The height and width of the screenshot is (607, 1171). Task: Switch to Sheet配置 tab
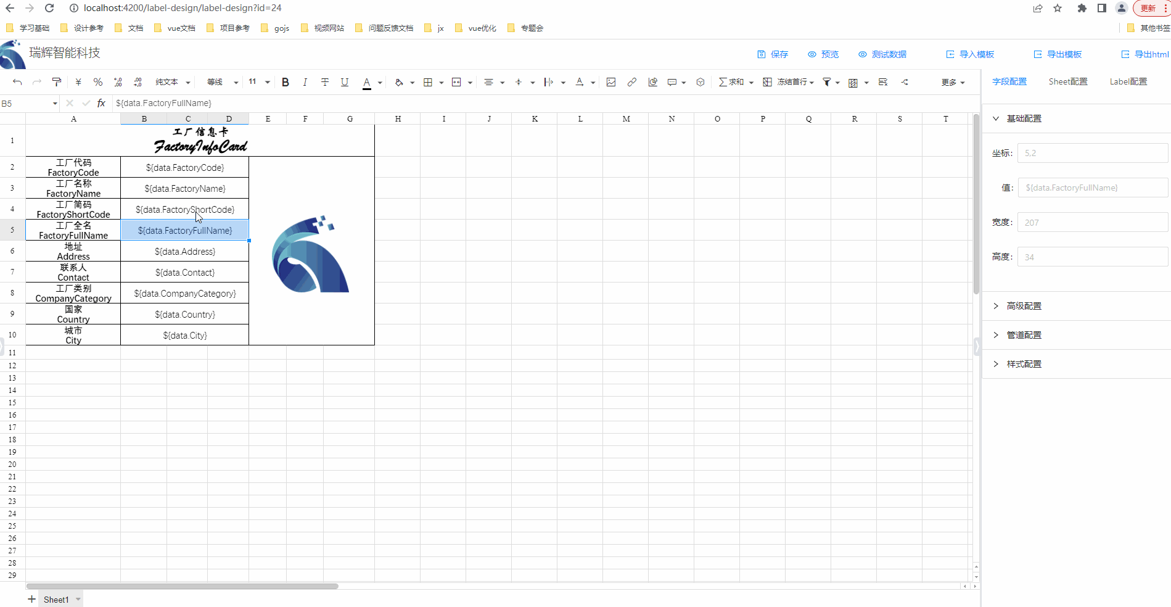tap(1068, 81)
